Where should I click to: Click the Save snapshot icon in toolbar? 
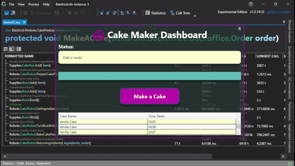[x=7, y=13]
